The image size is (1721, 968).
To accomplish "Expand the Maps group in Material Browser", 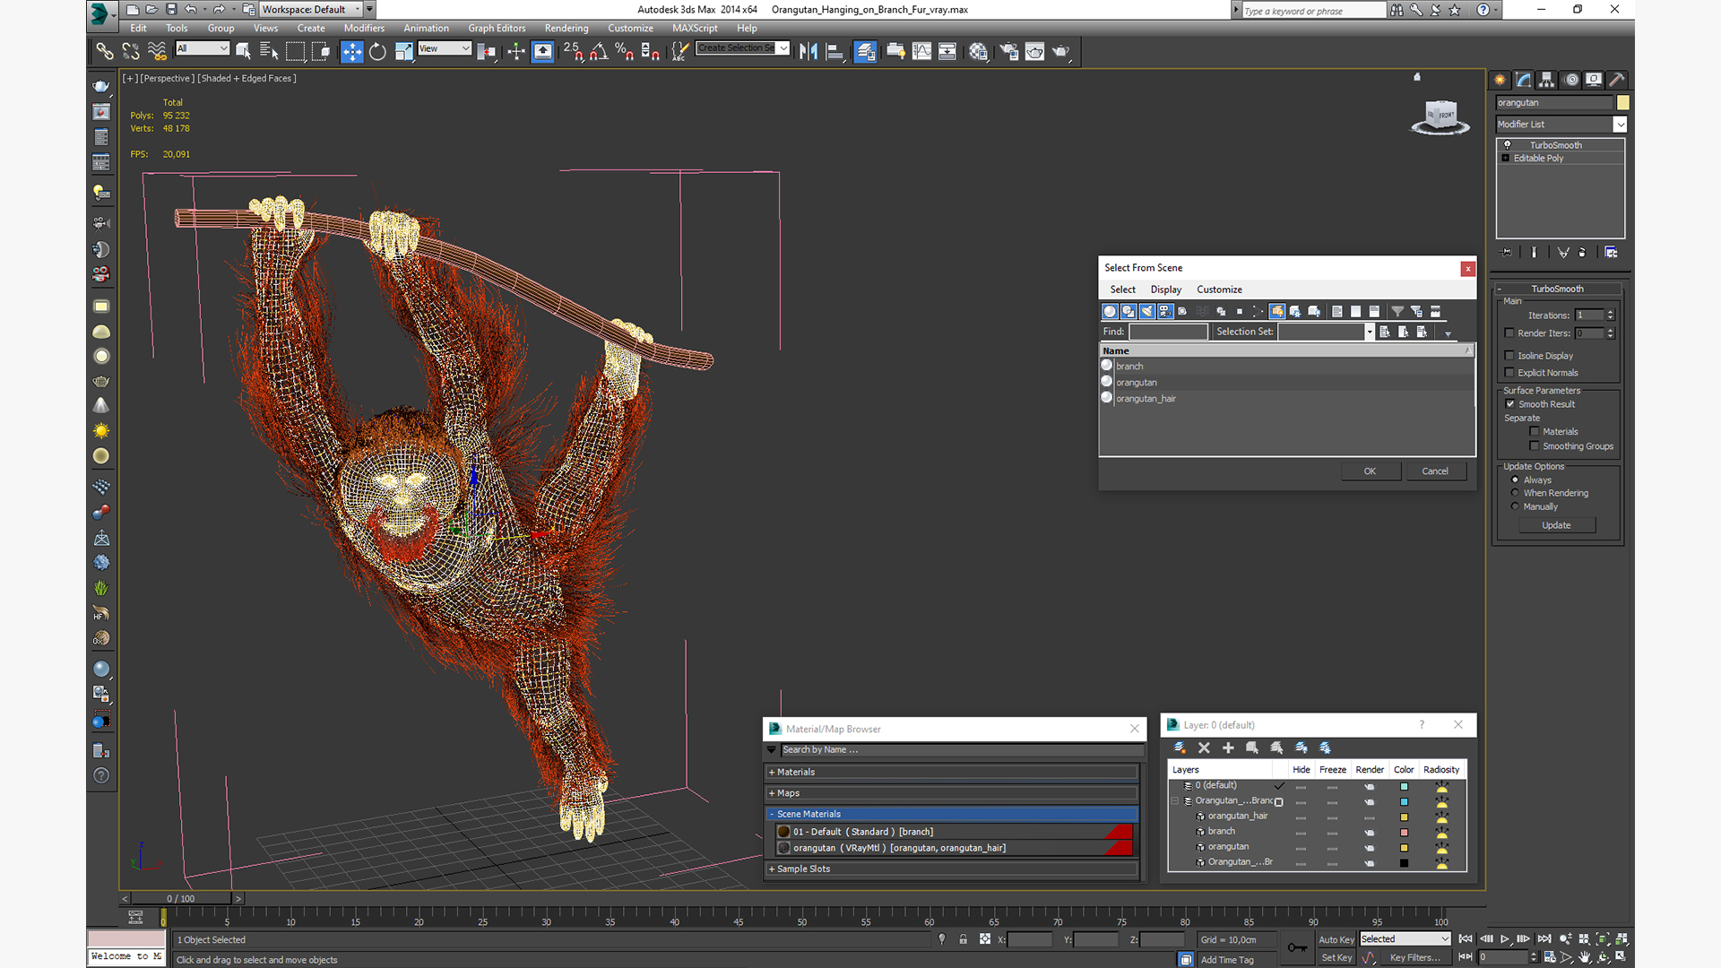I will click(x=952, y=792).
